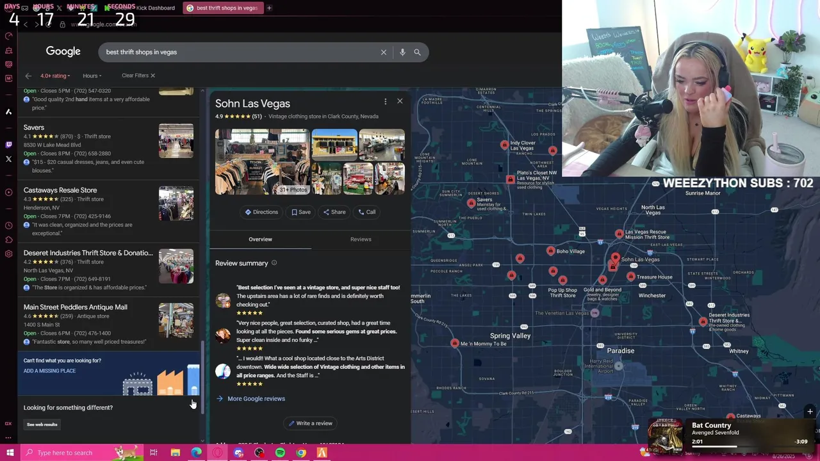Open the 31+ Photos main image

pos(262,162)
